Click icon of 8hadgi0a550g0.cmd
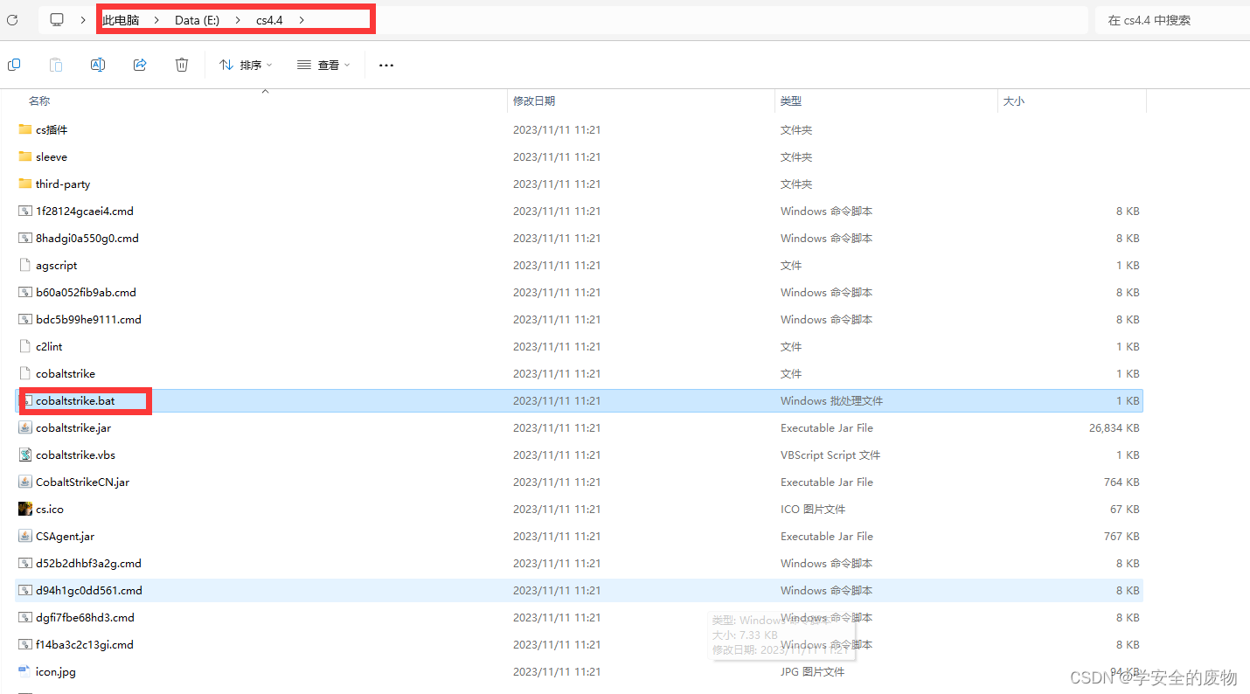 (24, 238)
